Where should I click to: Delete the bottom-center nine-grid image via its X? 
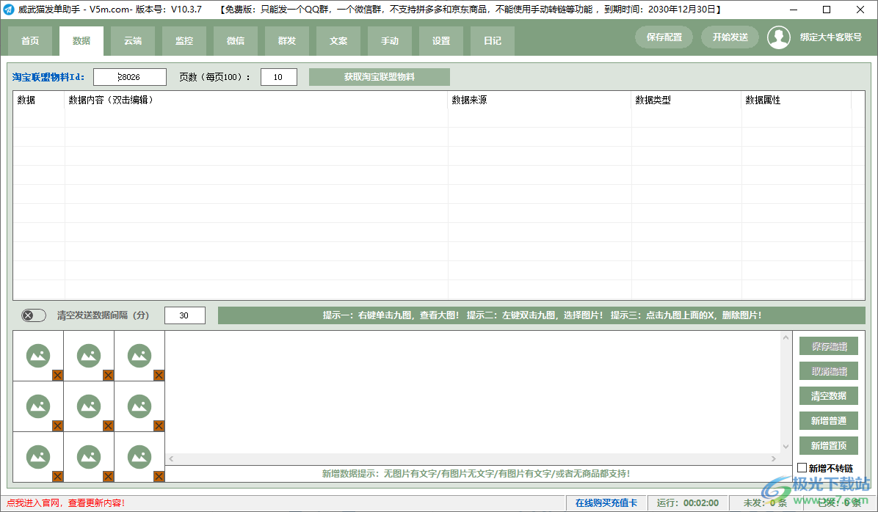[108, 476]
